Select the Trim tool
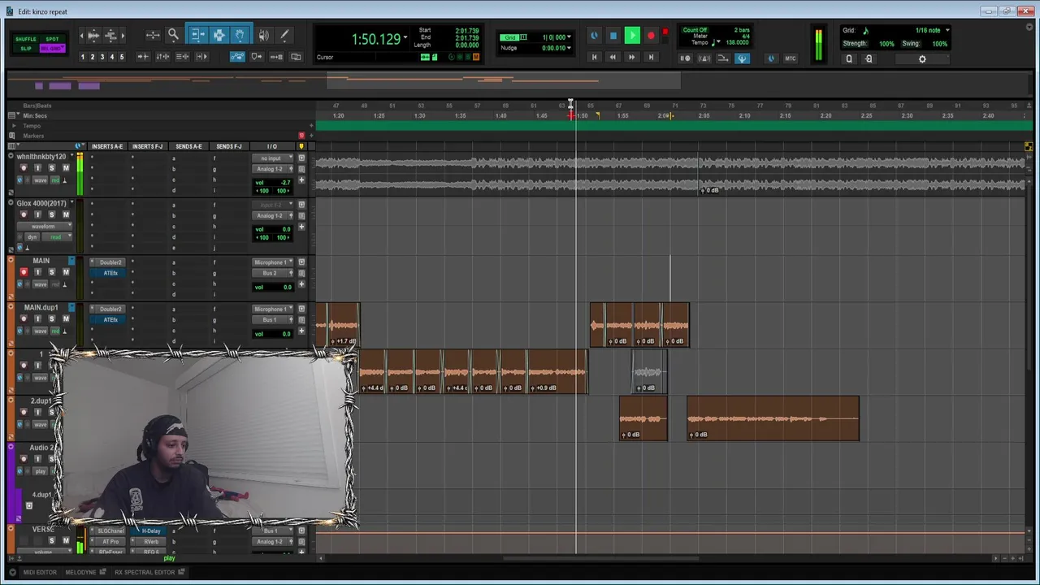Image resolution: width=1040 pixels, height=585 pixels. pyautogui.click(x=197, y=35)
